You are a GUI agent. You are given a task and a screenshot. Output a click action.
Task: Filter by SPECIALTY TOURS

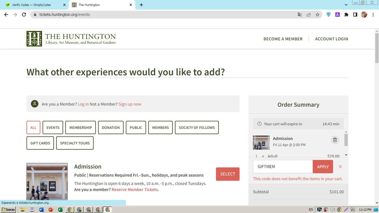75,143
